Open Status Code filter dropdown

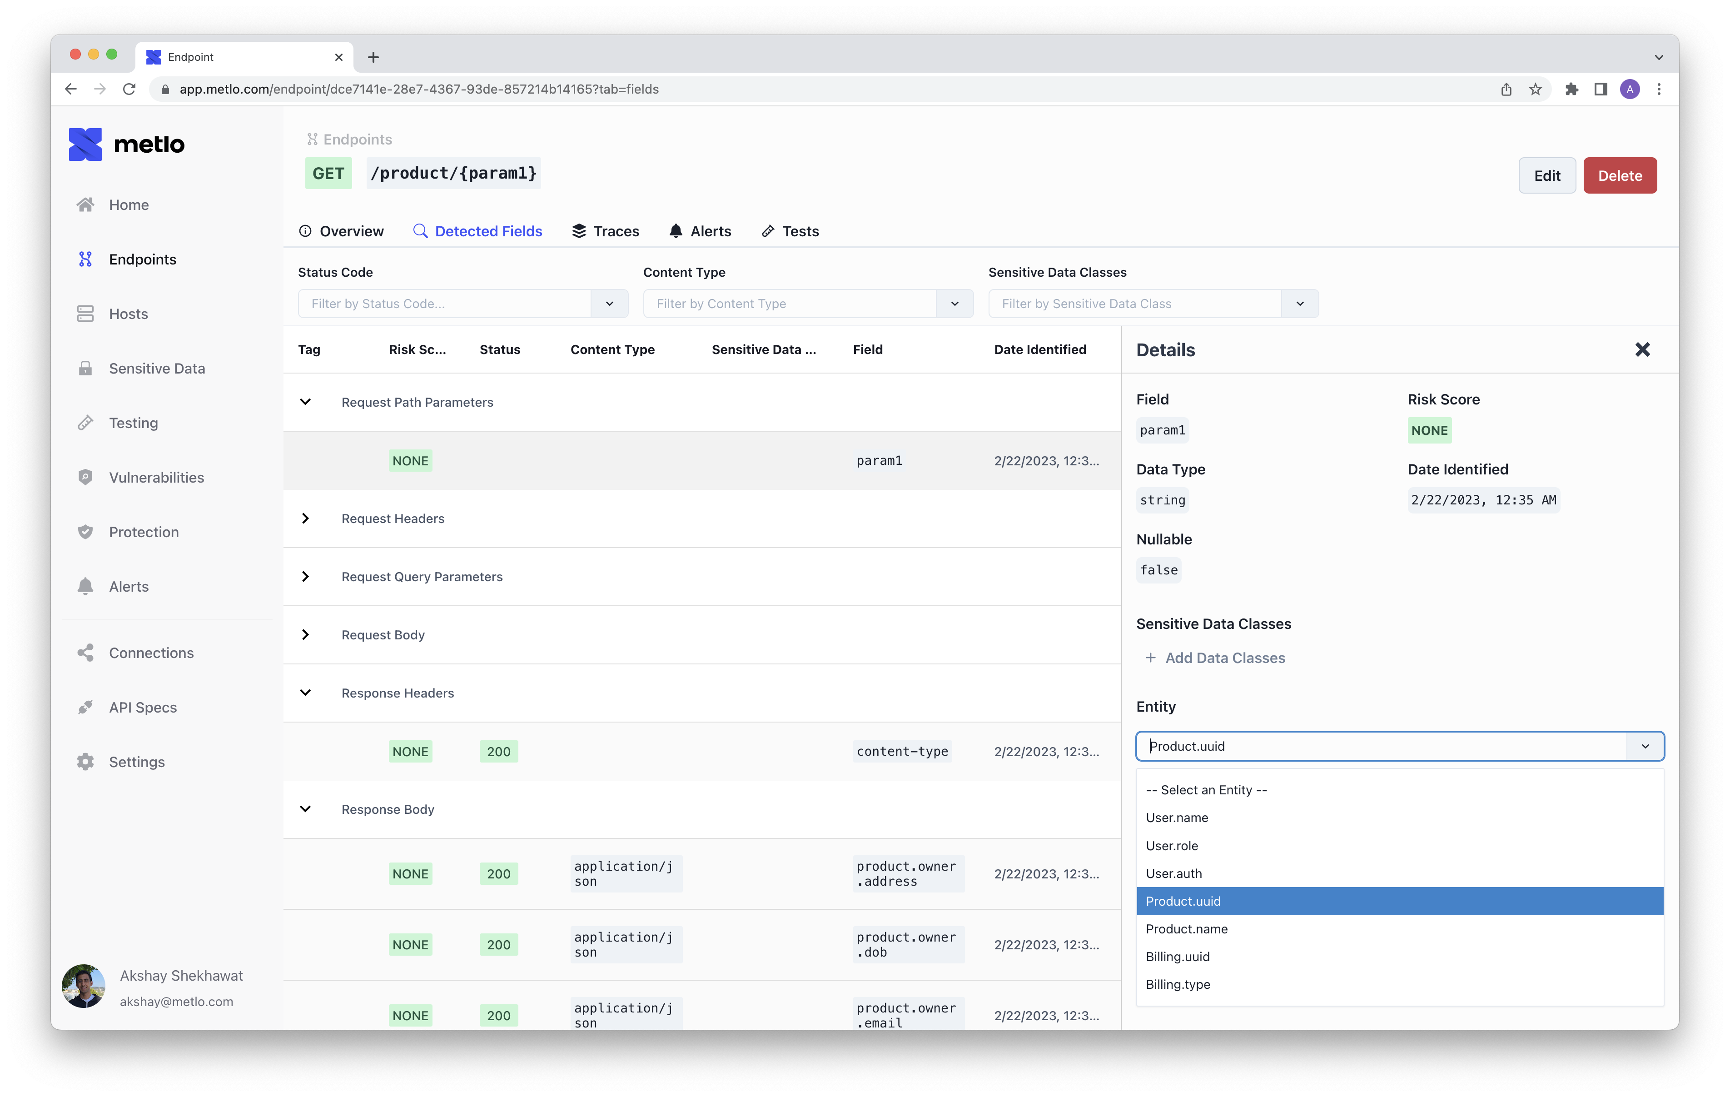click(x=609, y=304)
